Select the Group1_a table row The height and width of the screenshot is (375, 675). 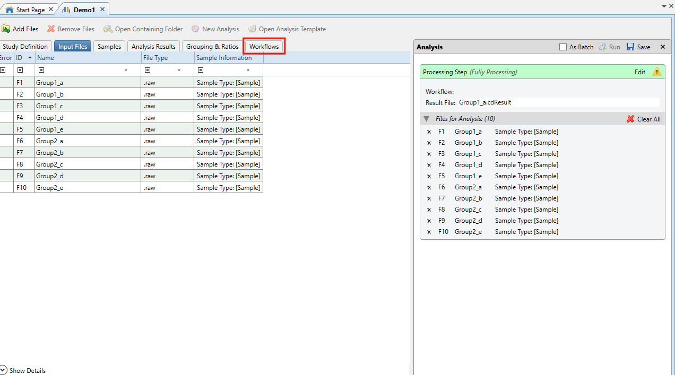coord(131,83)
